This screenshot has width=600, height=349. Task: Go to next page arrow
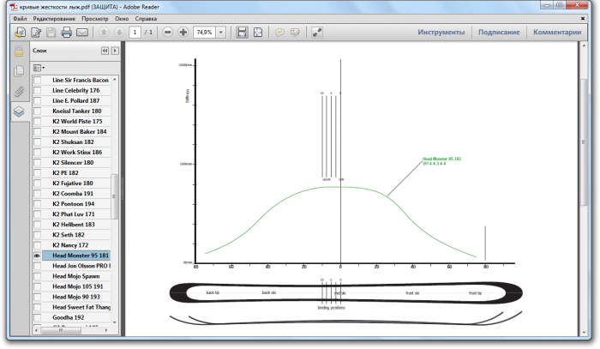pyautogui.click(x=119, y=33)
